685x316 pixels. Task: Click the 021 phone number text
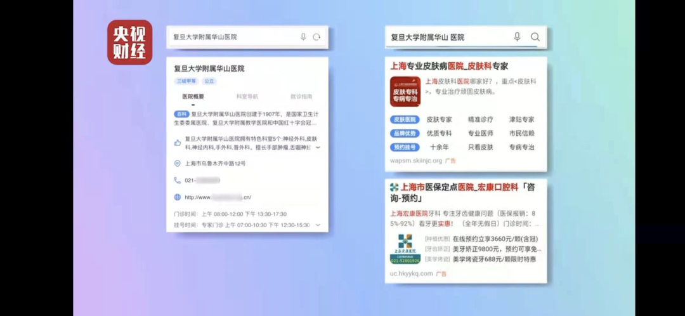[202, 180]
